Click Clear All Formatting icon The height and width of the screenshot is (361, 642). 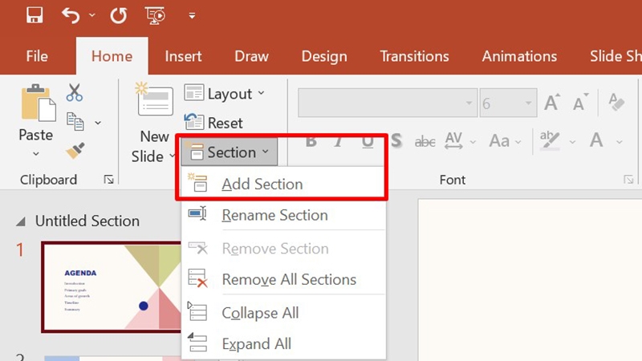coord(616,103)
